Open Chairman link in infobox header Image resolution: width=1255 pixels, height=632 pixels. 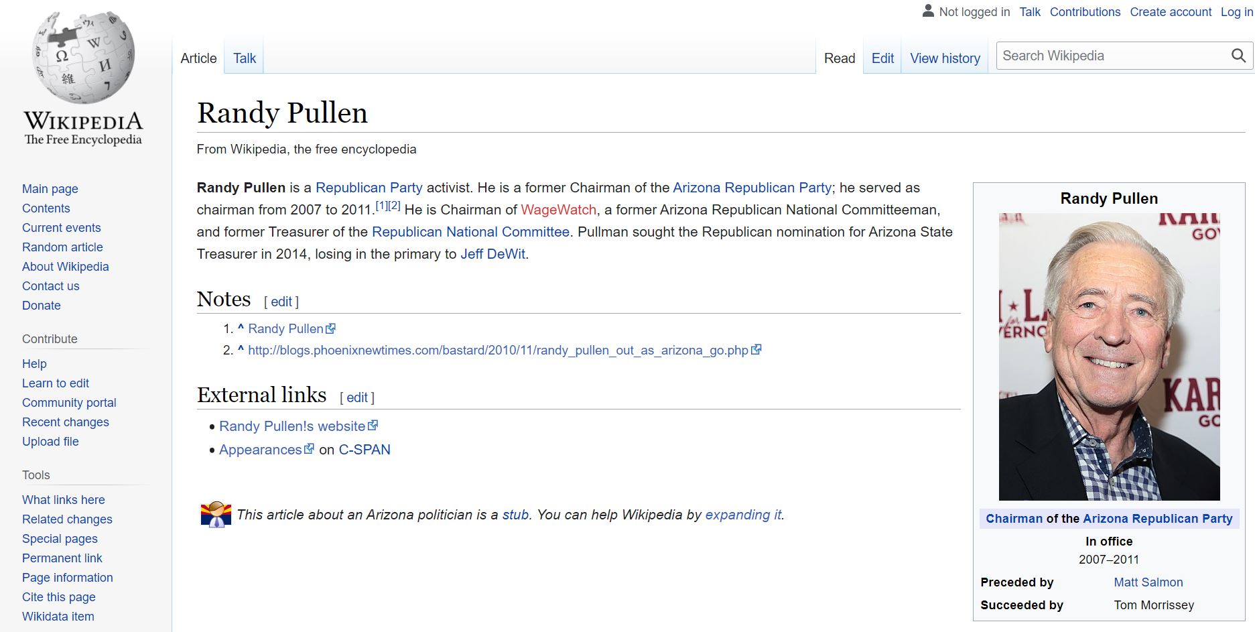click(x=1014, y=519)
